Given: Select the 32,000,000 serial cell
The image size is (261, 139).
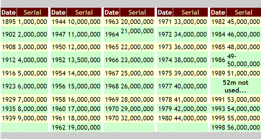Looking at the screenshot, I should coord(137,118).
